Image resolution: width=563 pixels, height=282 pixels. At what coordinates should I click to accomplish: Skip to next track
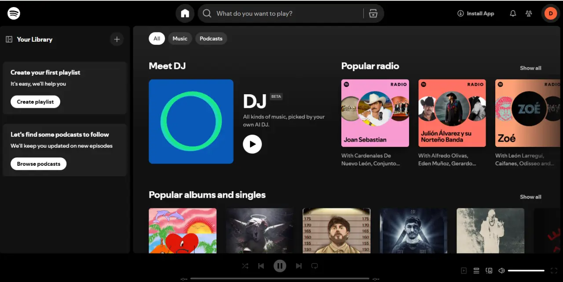click(x=299, y=266)
